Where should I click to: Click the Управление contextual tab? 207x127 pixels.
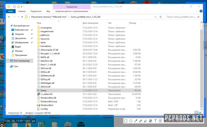[x=72, y=7]
